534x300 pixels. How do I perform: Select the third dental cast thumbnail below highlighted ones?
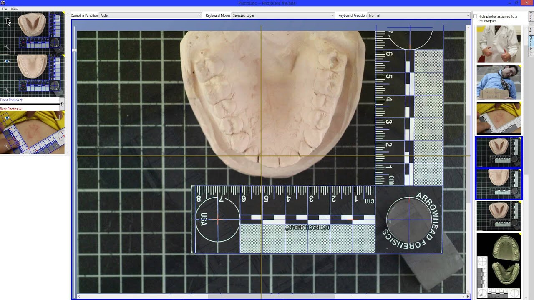click(x=499, y=216)
